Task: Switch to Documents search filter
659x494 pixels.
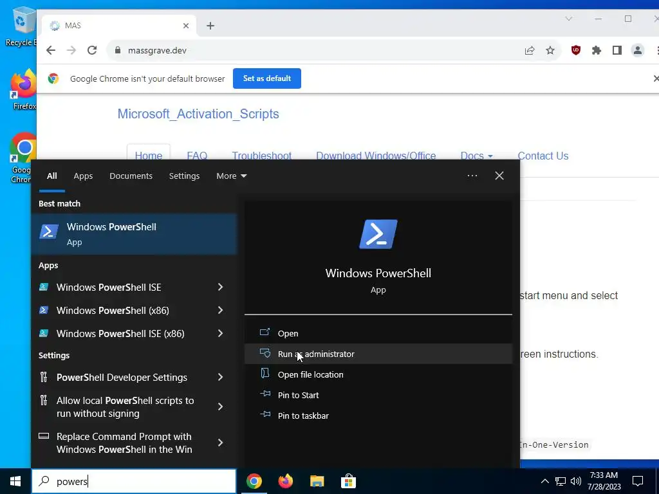Action: [131, 176]
